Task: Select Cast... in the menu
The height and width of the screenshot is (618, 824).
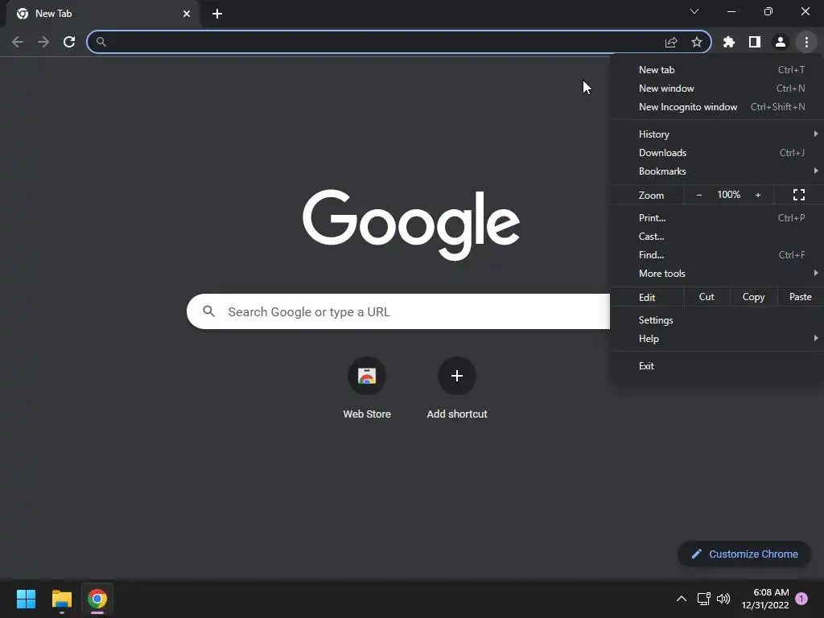Action: tap(717, 237)
